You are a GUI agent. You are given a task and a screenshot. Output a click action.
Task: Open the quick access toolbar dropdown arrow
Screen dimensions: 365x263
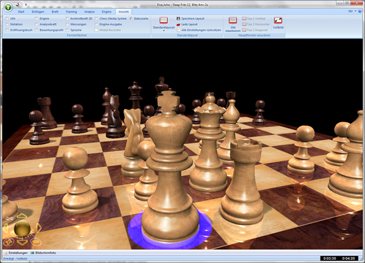pos(26,5)
